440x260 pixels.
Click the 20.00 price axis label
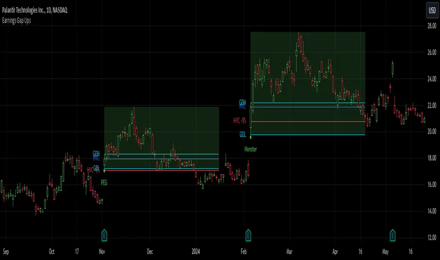click(432, 132)
